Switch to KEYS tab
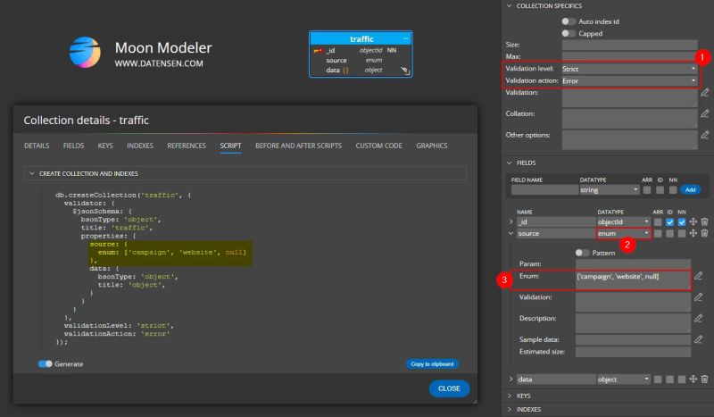The width and height of the screenshot is (714, 417). coord(105,146)
